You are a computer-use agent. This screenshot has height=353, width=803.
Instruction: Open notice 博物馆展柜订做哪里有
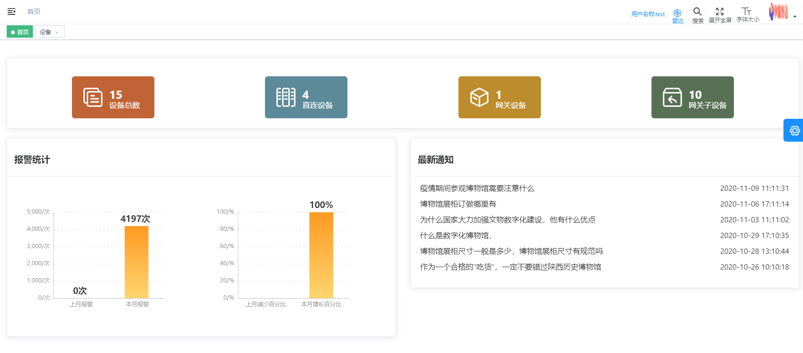pyautogui.click(x=458, y=204)
